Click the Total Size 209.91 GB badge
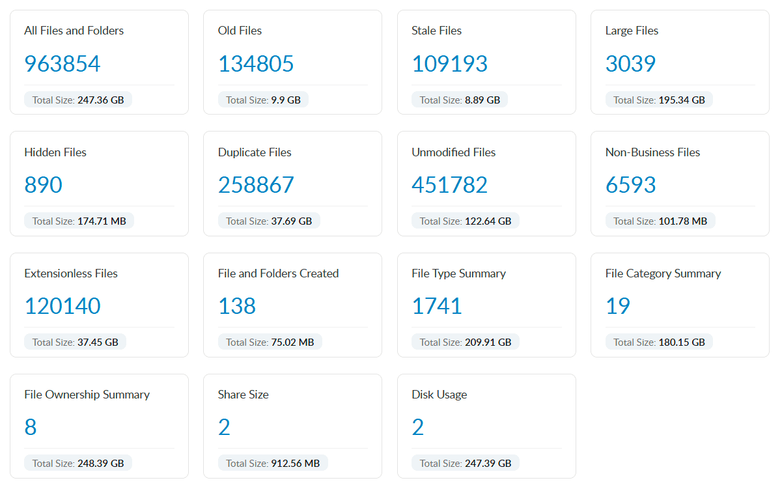The width and height of the screenshot is (782, 489). pyautogui.click(x=466, y=342)
